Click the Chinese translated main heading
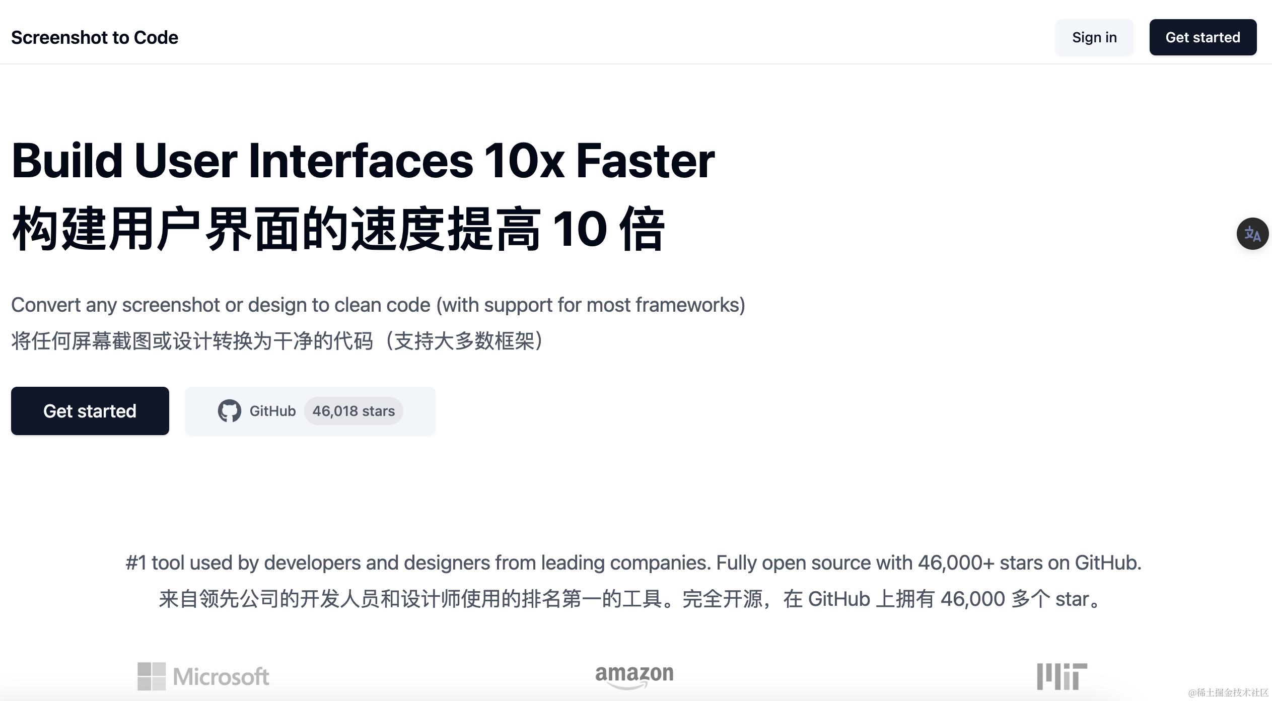 click(338, 229)
